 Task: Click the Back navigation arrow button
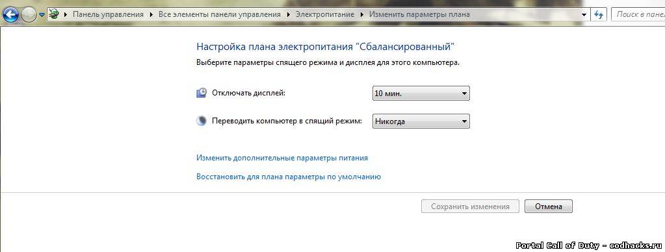[10, 15]
